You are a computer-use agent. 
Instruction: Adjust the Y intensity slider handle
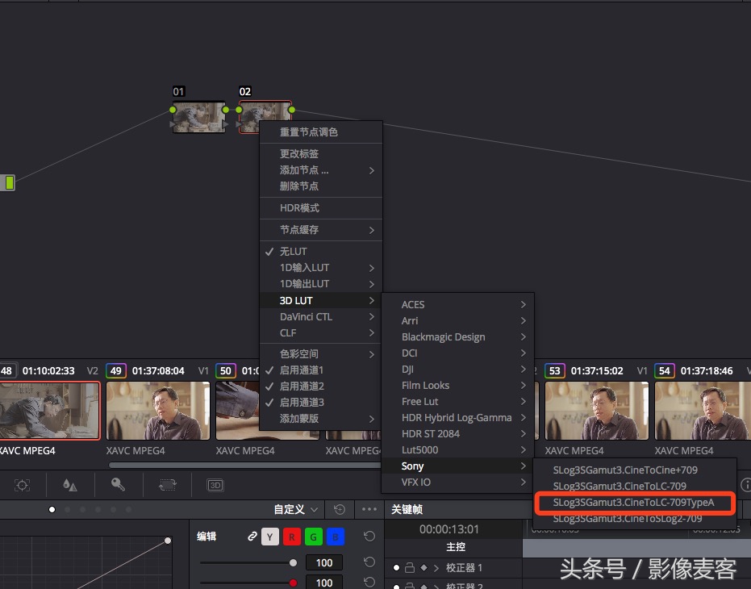pyautogui.click(x=293, y=562)
